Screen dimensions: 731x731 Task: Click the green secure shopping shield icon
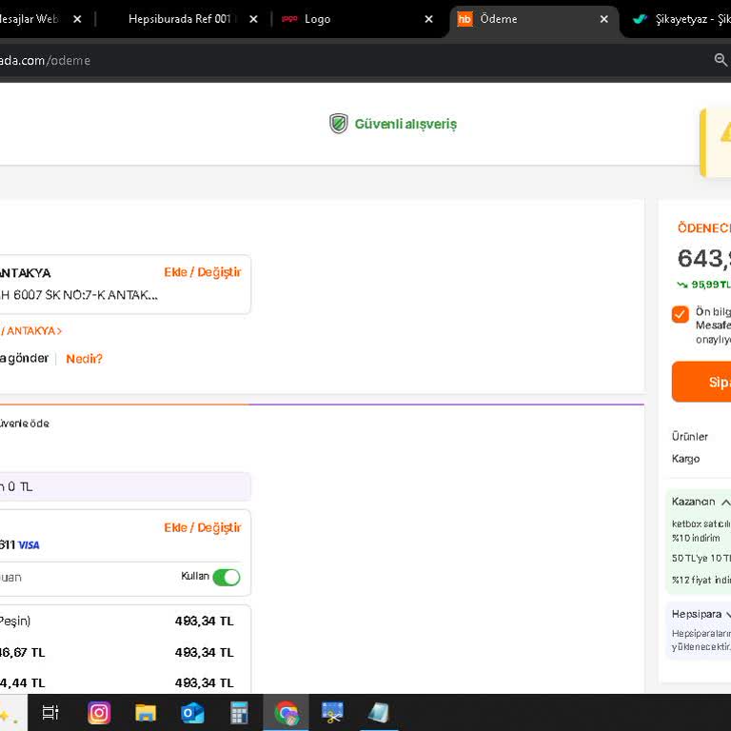click(339, 124)
